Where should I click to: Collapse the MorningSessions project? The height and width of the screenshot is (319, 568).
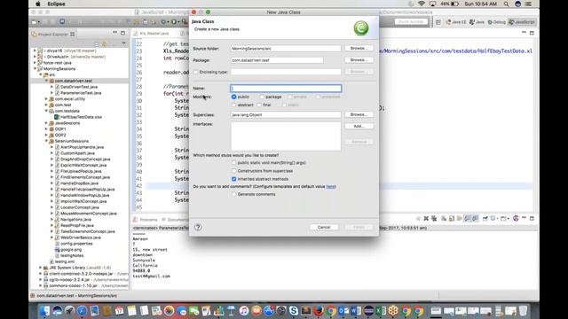[x=35, y=69]
